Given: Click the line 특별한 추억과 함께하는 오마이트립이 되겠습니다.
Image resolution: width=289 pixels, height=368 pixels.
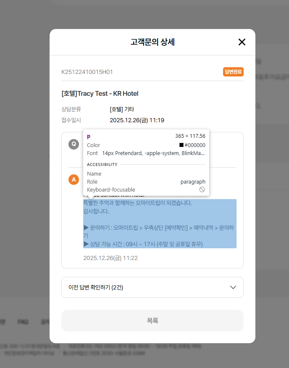Looking at the screenshot, I should point(138,203).
